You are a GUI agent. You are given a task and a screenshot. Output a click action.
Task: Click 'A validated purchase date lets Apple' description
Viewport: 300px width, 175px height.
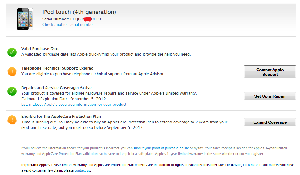click(106, 54)
